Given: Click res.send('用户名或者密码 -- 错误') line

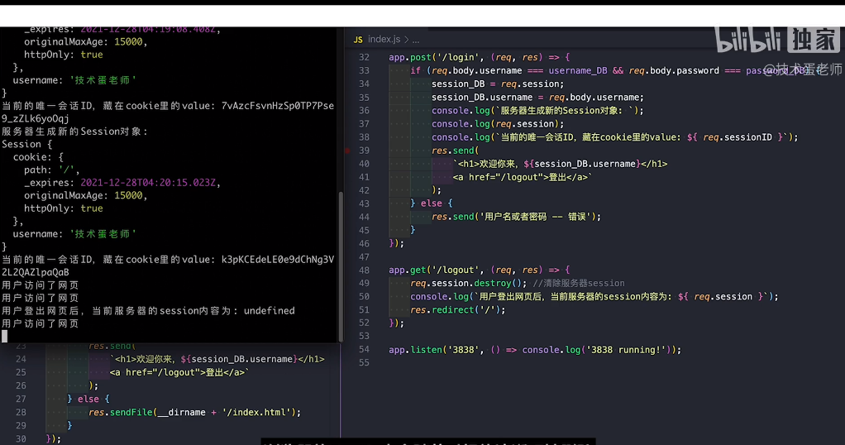Looking at the screenshot, I should pyautogui.click(x=516, y=218).
